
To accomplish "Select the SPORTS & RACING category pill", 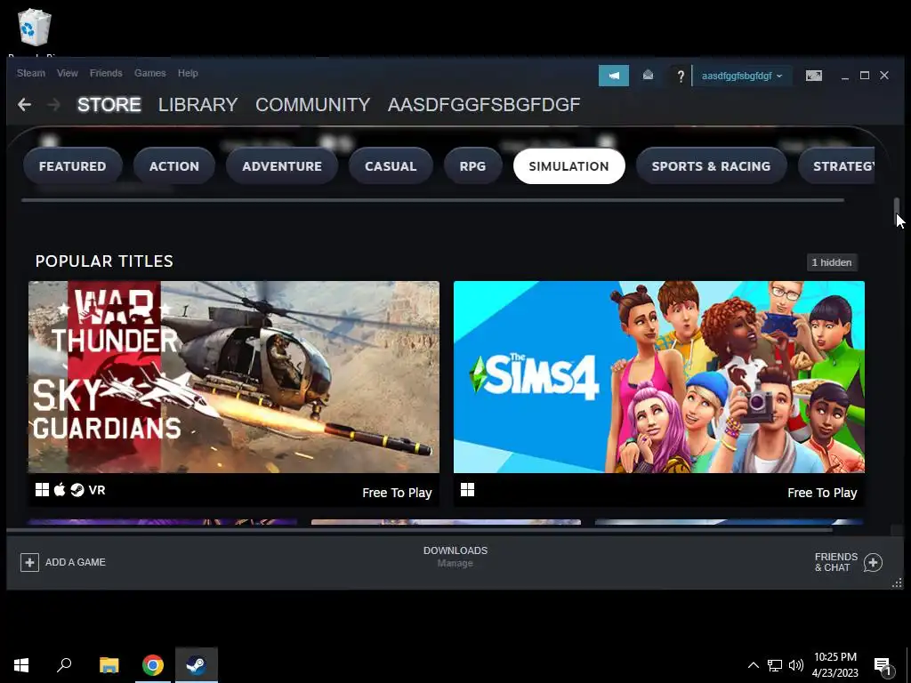I will pyautogui.click(x=711, y=166).
